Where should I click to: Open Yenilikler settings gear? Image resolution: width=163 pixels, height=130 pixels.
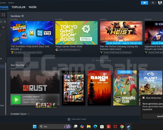[x=23, y=16]
